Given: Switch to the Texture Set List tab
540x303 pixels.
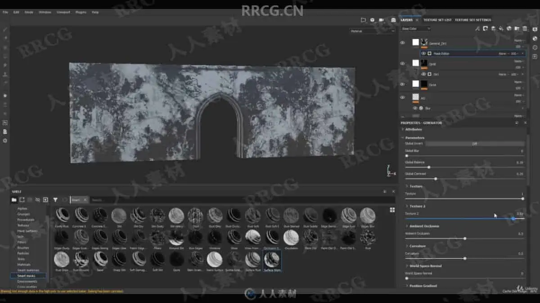Looking at the screenshot, I should click(437, 20).
